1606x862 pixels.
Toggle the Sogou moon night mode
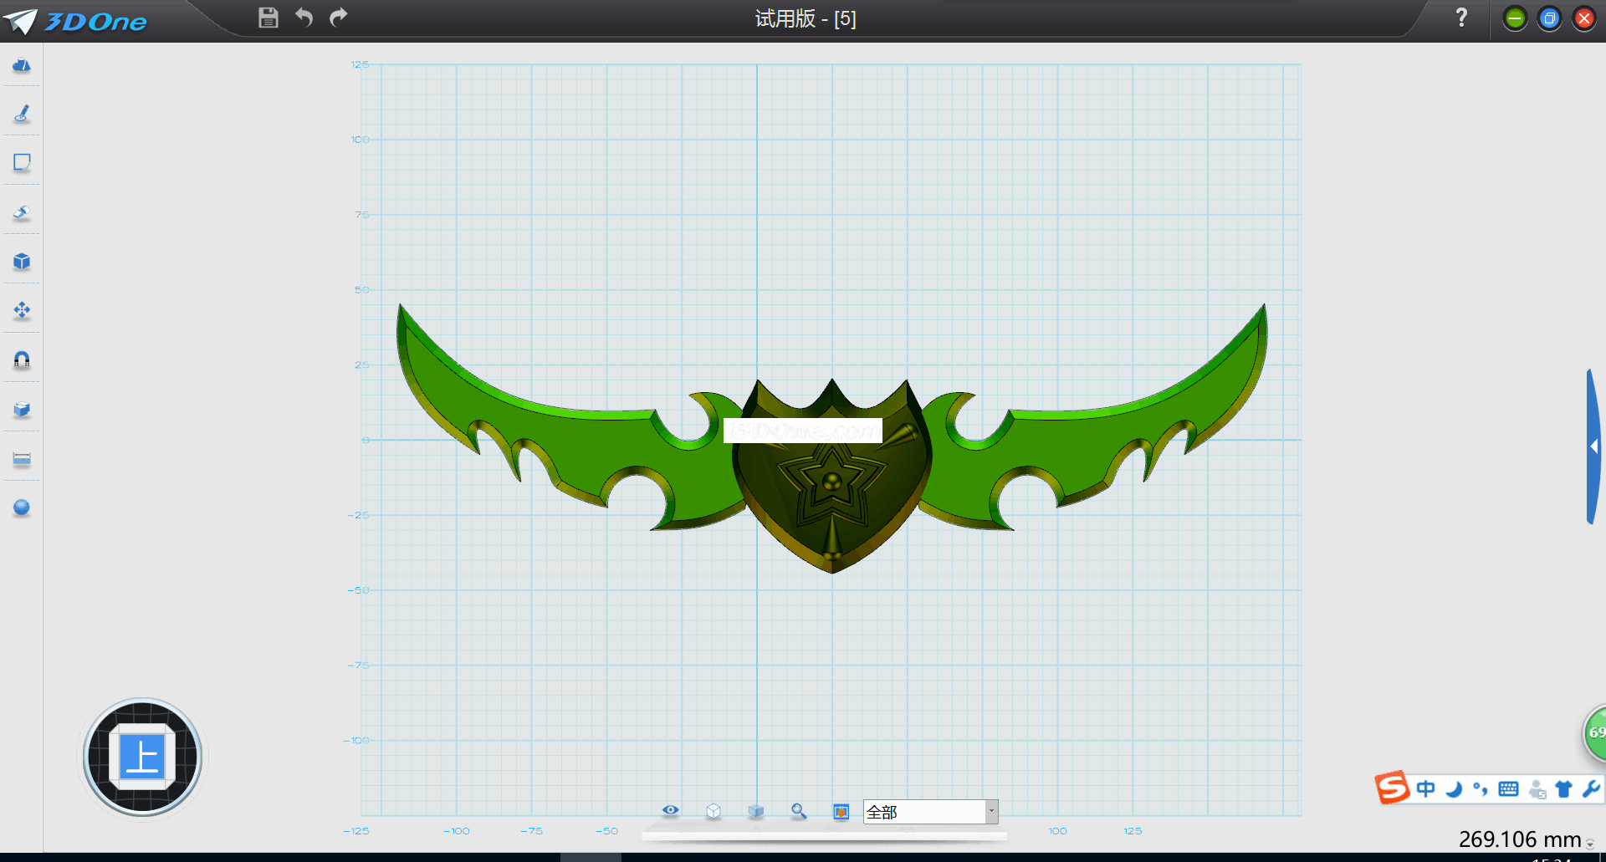(x=1454, y=789)
